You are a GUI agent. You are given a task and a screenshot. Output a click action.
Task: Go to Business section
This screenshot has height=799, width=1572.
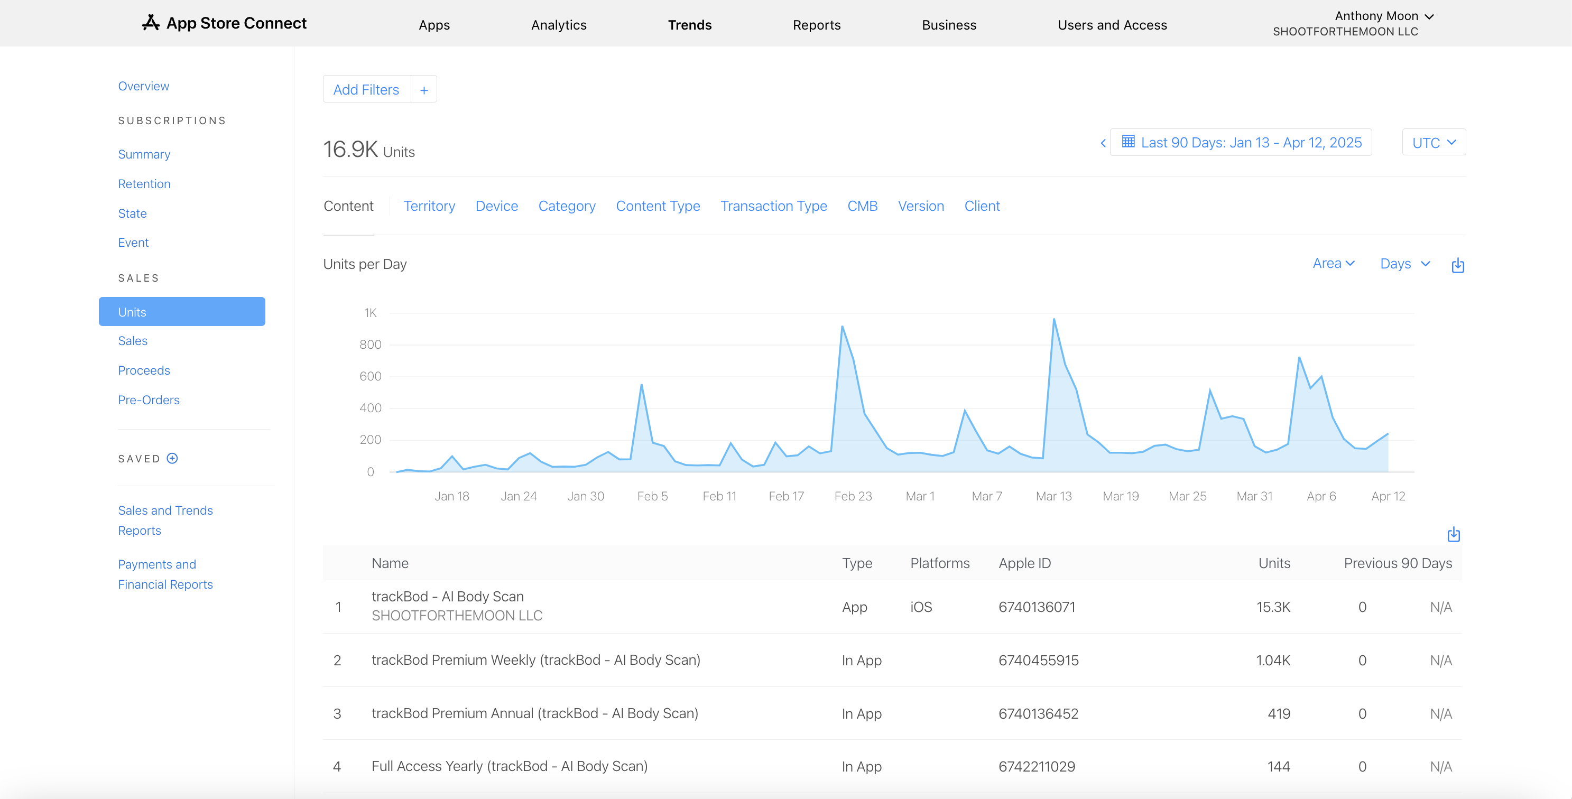(949, 25)
